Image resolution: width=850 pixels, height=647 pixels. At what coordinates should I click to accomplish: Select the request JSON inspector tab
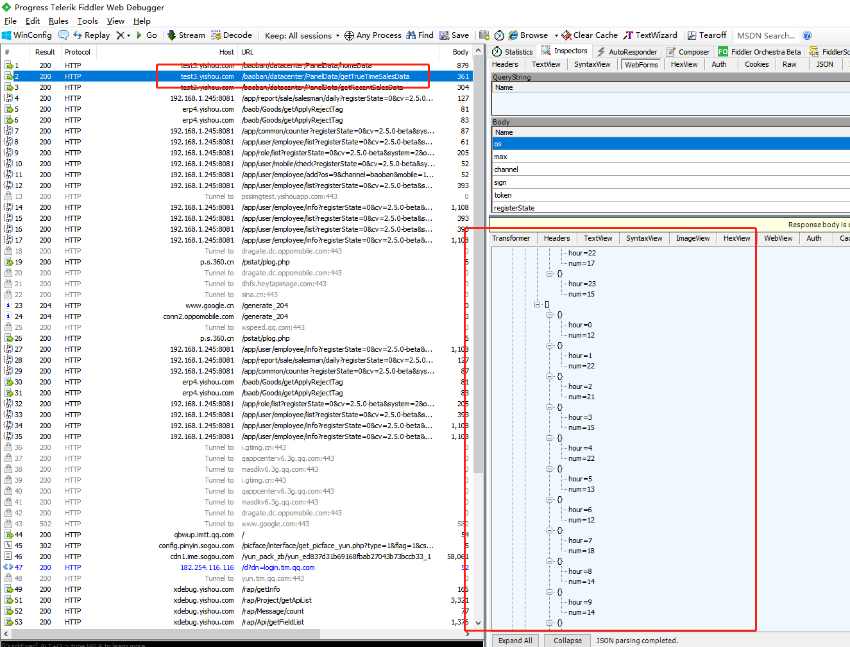825,64
